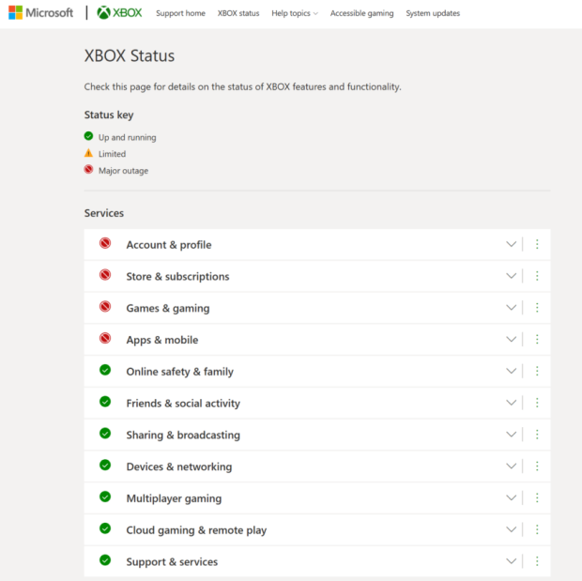The image size is (582, 581).
Task: Click the Apps & mobile title
Action: coord(162,340)
